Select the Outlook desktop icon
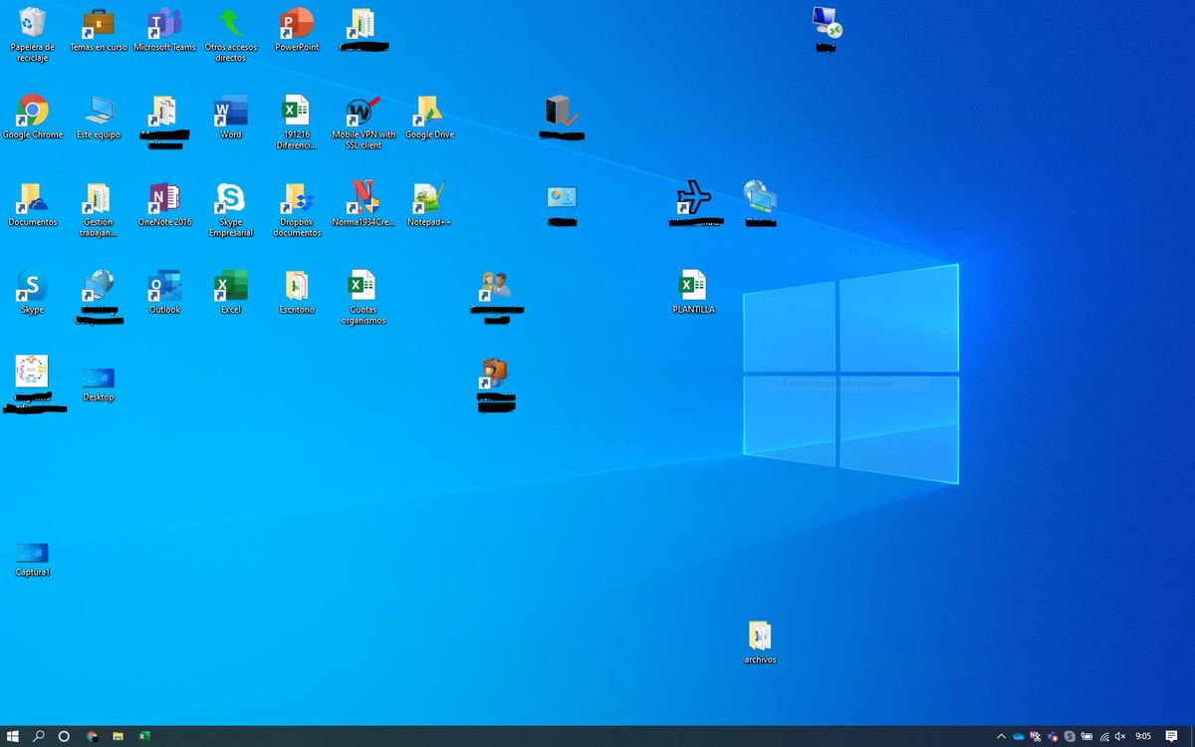Screen dimensions: 1195x747 tap(164, 292)
